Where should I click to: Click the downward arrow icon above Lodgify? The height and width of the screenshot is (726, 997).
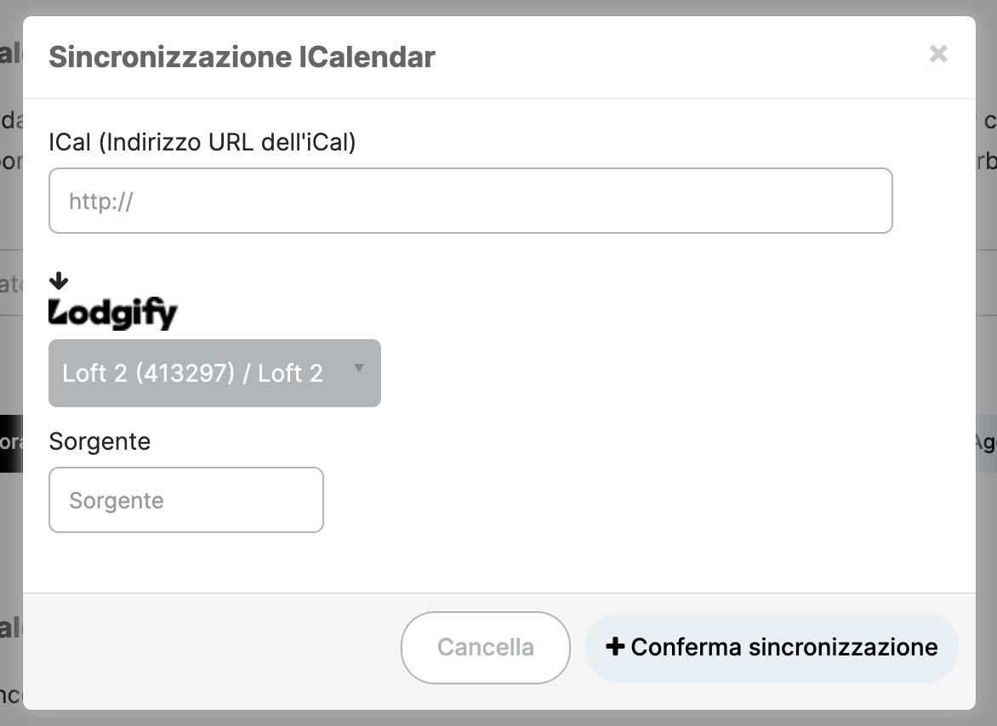59,281
